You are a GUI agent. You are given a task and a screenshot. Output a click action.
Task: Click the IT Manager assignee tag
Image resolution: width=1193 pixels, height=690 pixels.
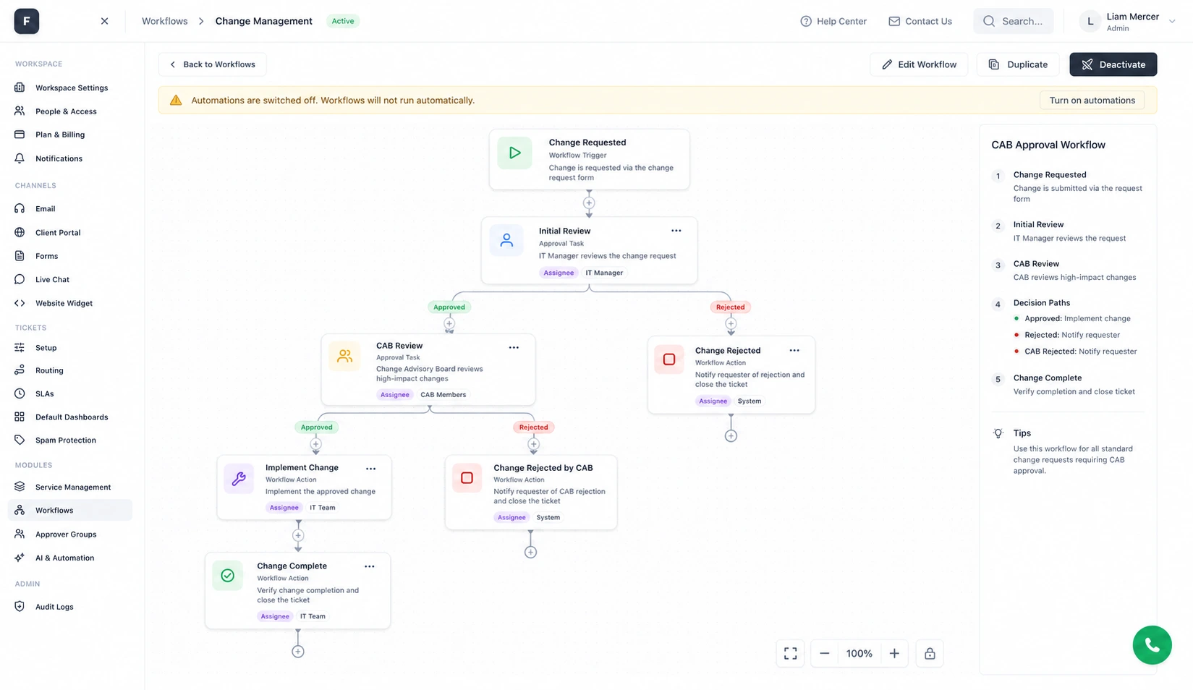pos(604,273)
